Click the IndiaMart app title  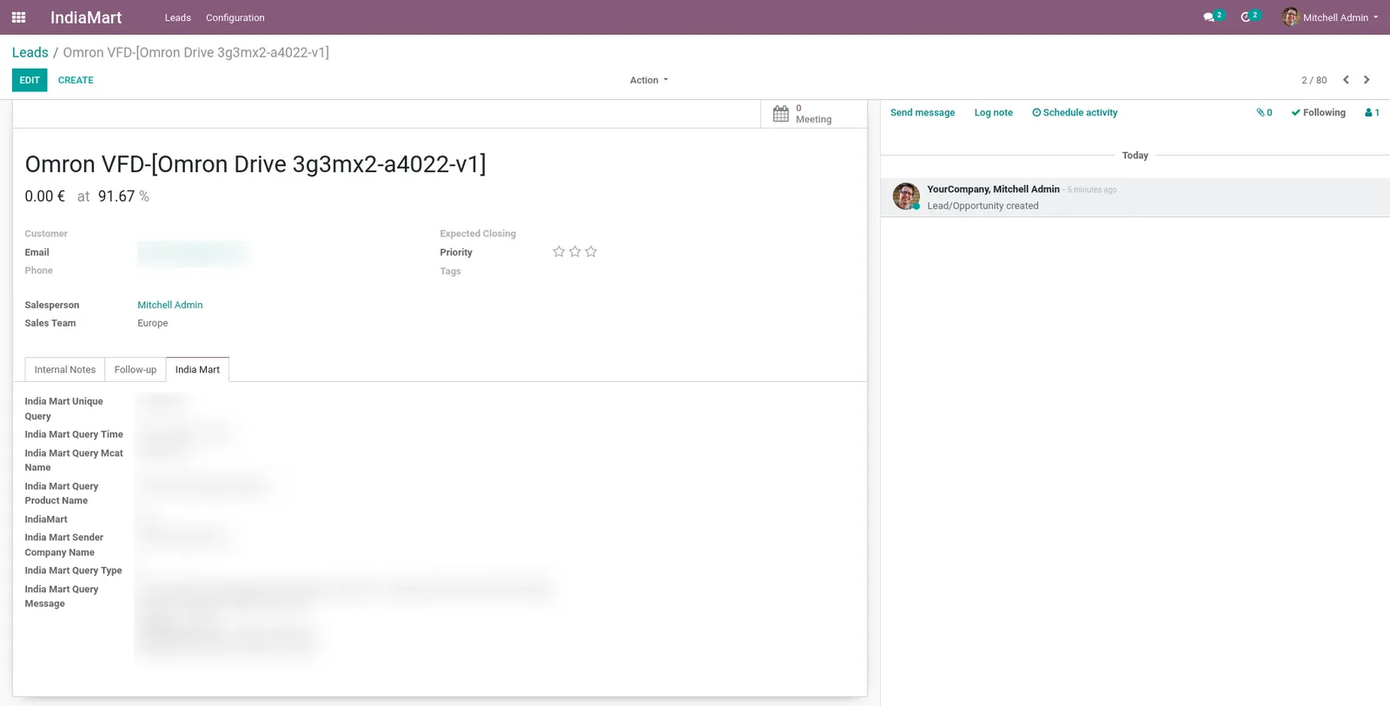pos(86,17)
